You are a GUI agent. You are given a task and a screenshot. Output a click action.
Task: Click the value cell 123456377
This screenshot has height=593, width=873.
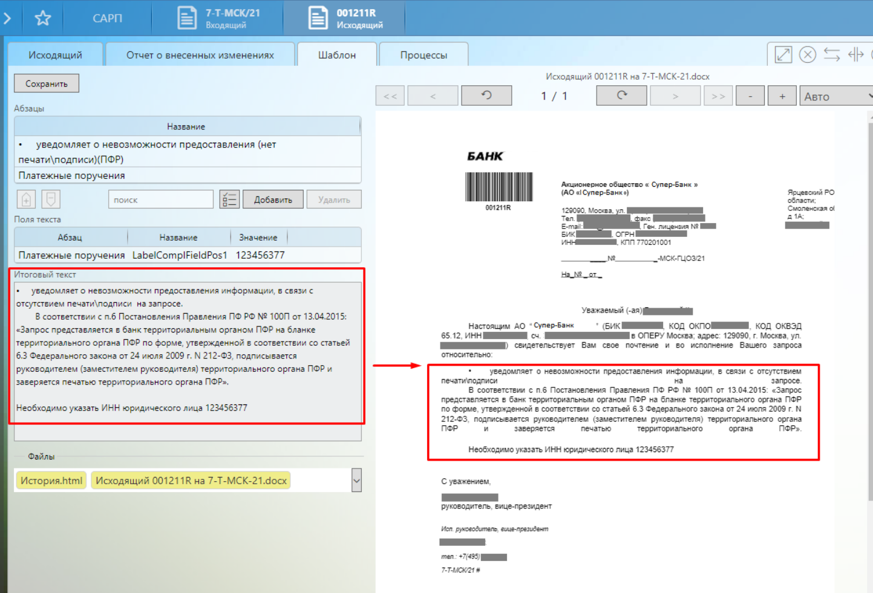(x=260, y=255)
